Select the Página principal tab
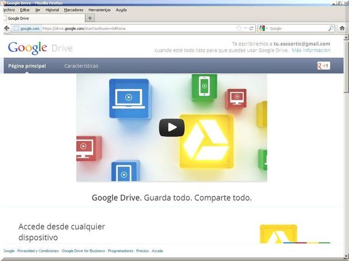349x261 pixels. 27,66
